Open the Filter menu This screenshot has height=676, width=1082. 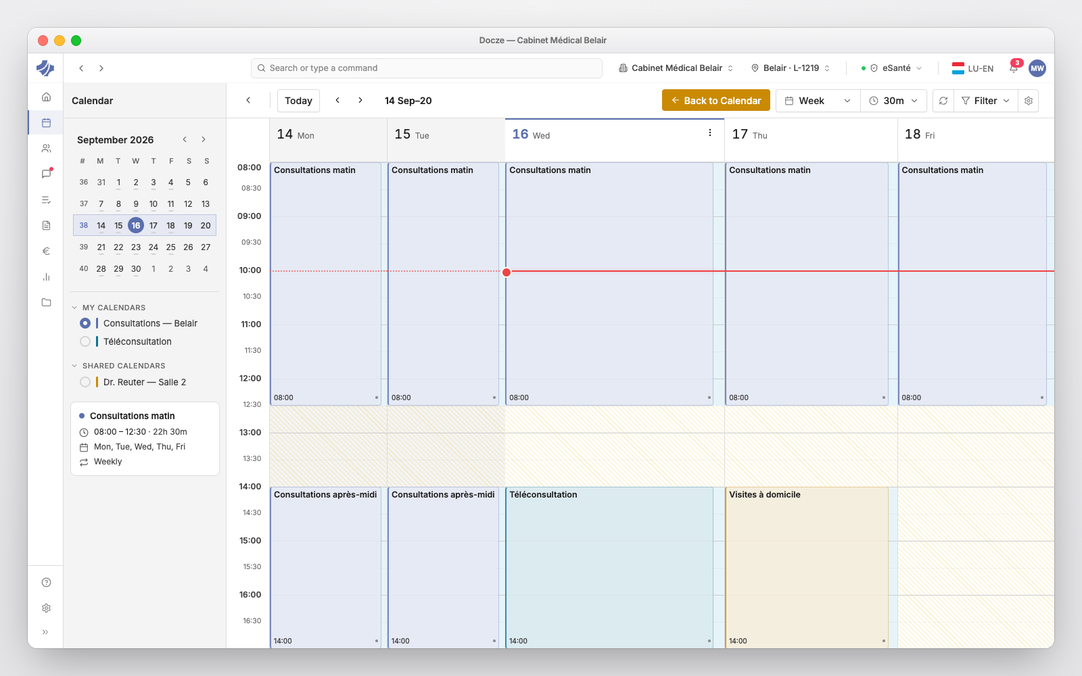point(986,101)
